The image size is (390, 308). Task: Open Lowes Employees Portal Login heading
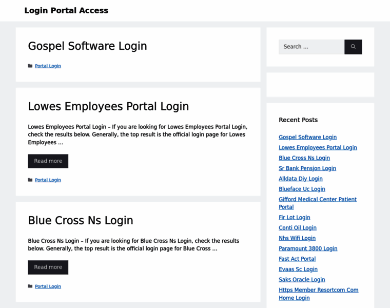[108, 106]
